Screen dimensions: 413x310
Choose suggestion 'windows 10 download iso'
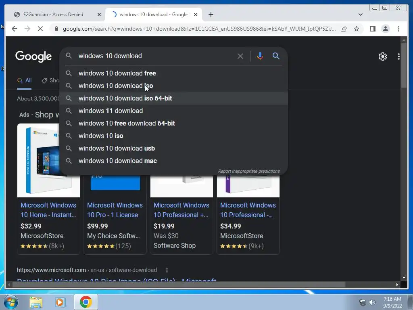(x=174, y=86)
